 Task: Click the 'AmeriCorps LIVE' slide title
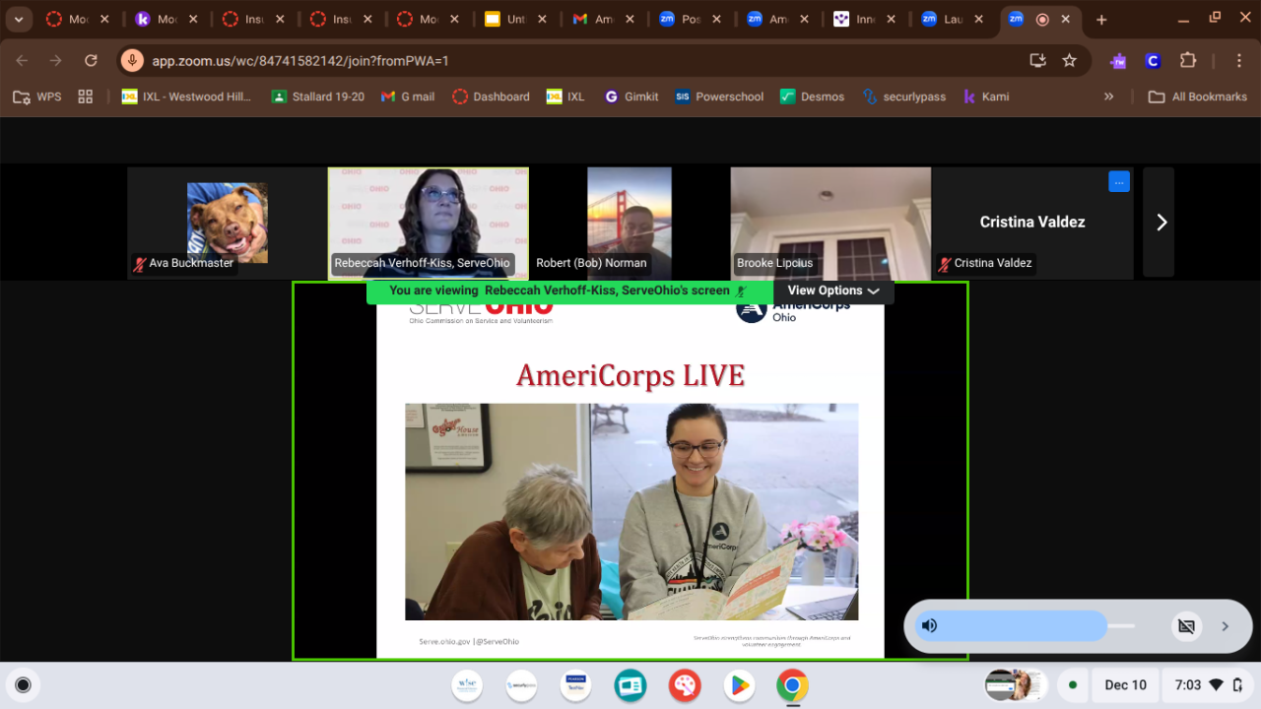pos(630,375)
